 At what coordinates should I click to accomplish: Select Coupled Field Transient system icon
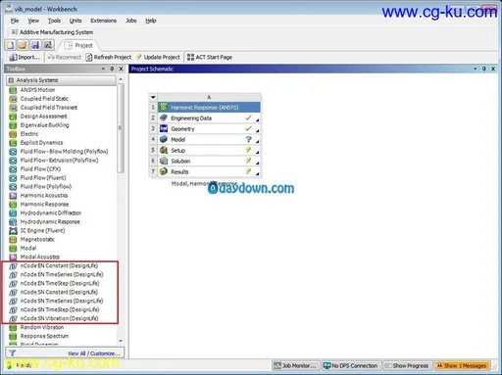(13, 108)
